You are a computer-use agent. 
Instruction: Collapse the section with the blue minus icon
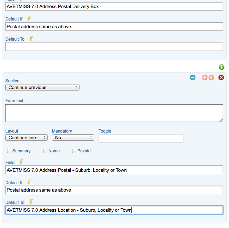193,77
